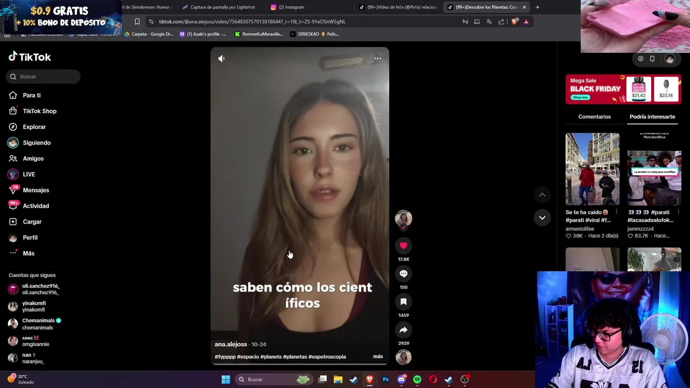This screenshot has height=388, width=690.
Task: Click the browser address bar URL
Action: click(252, 22)
